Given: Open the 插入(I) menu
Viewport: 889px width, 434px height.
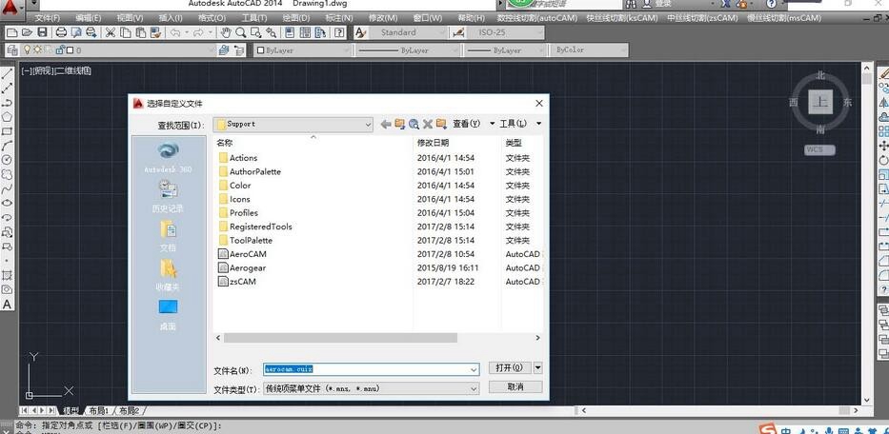Looking at the screenshot, I should (x=171, y=18).
